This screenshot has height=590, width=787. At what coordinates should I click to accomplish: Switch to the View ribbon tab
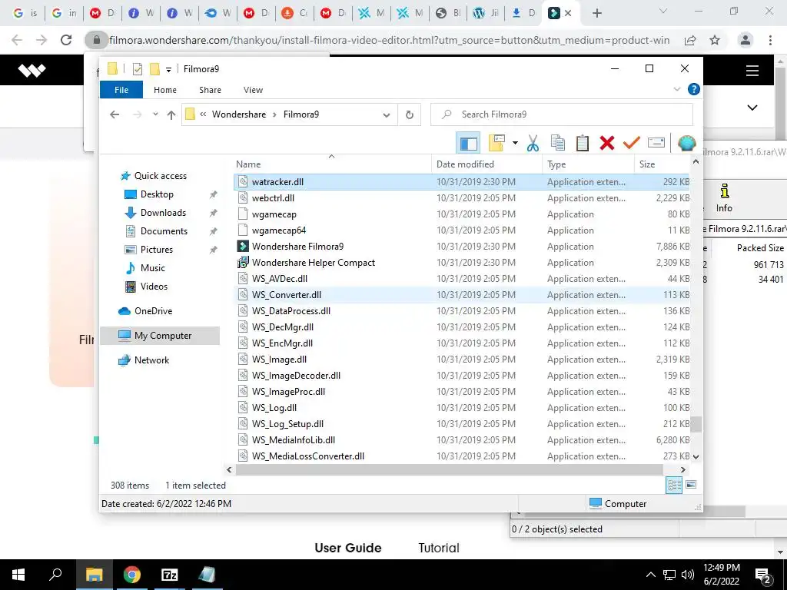(x=253, y=90)
